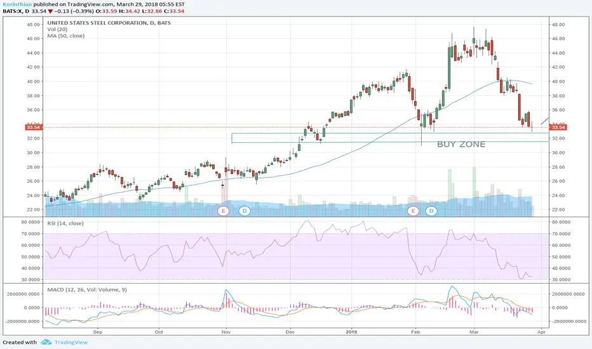592x349 pixels.
Task: Click the 2000000.0000 MACD value on right axis
Action: click(x=568, y=294)
